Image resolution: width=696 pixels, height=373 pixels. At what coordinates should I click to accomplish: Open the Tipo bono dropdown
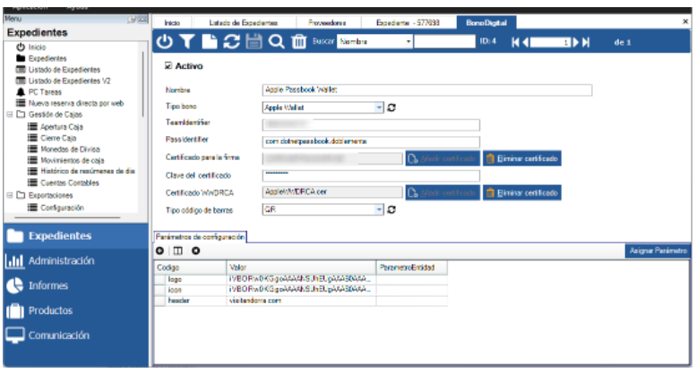tap(379, 107)
